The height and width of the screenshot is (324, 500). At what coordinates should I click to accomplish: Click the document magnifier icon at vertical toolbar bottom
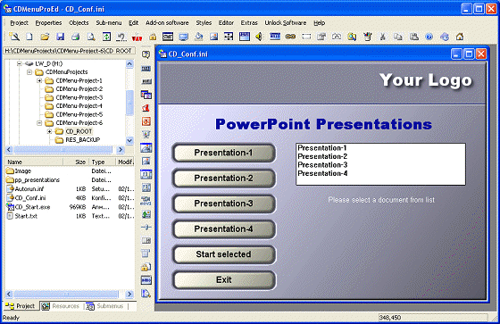pyautogui.click(x=146, y=294)
